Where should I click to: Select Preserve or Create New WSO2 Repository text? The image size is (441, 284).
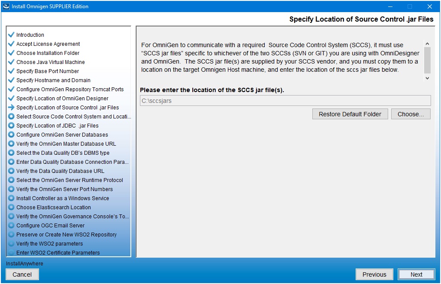(66, 234)
